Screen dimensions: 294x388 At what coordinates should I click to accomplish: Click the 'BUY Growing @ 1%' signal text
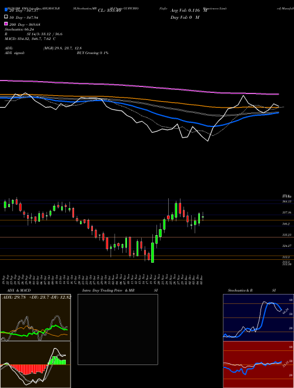click(x=92, y=53)
